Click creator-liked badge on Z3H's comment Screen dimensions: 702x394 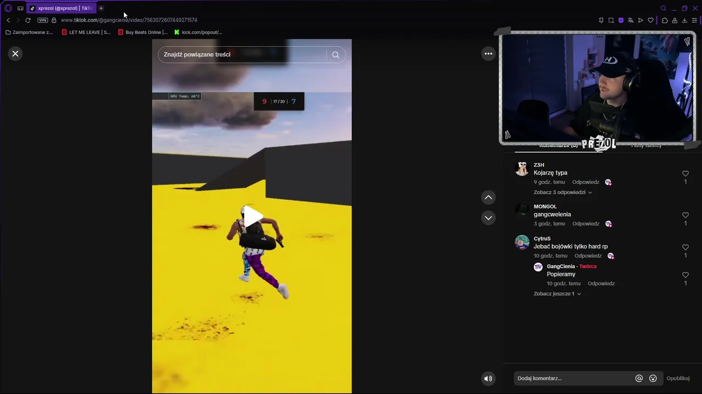(x=608, y=182)
